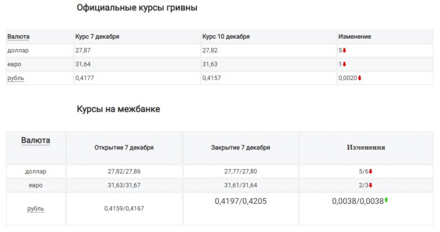Click the 'Открытие 7 декабря' header
Viewport: 440px width, 232px height.
tap(124, 148)
